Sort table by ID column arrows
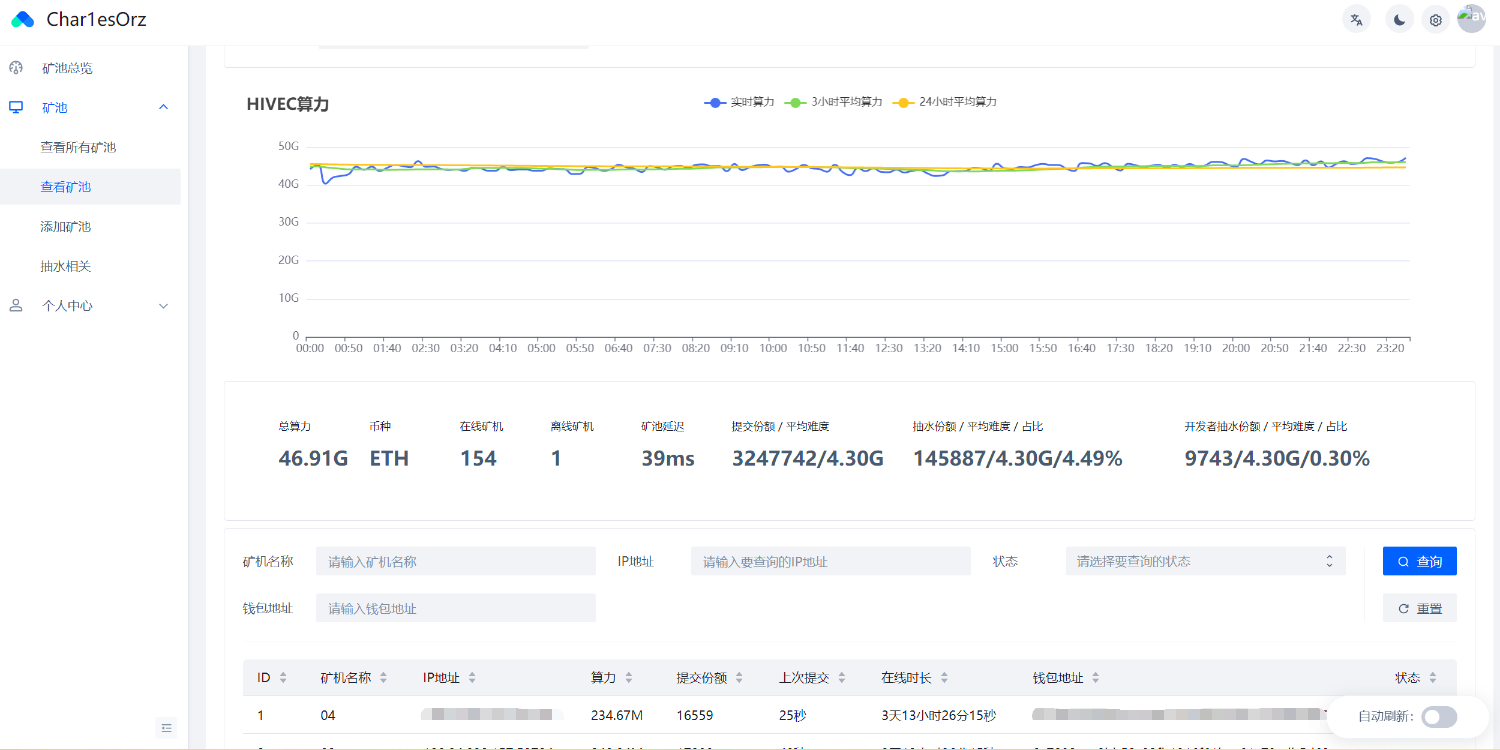Screen dimensions: 1500x750 (283, 677)
